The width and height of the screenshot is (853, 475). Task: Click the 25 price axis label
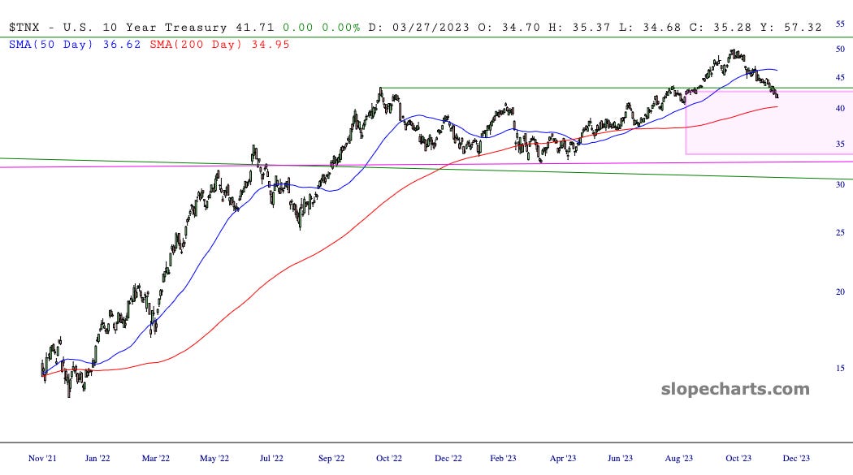pos(840,232)
